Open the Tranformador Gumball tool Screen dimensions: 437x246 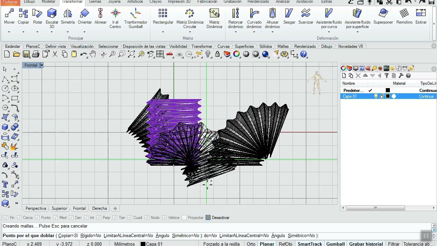136,18
